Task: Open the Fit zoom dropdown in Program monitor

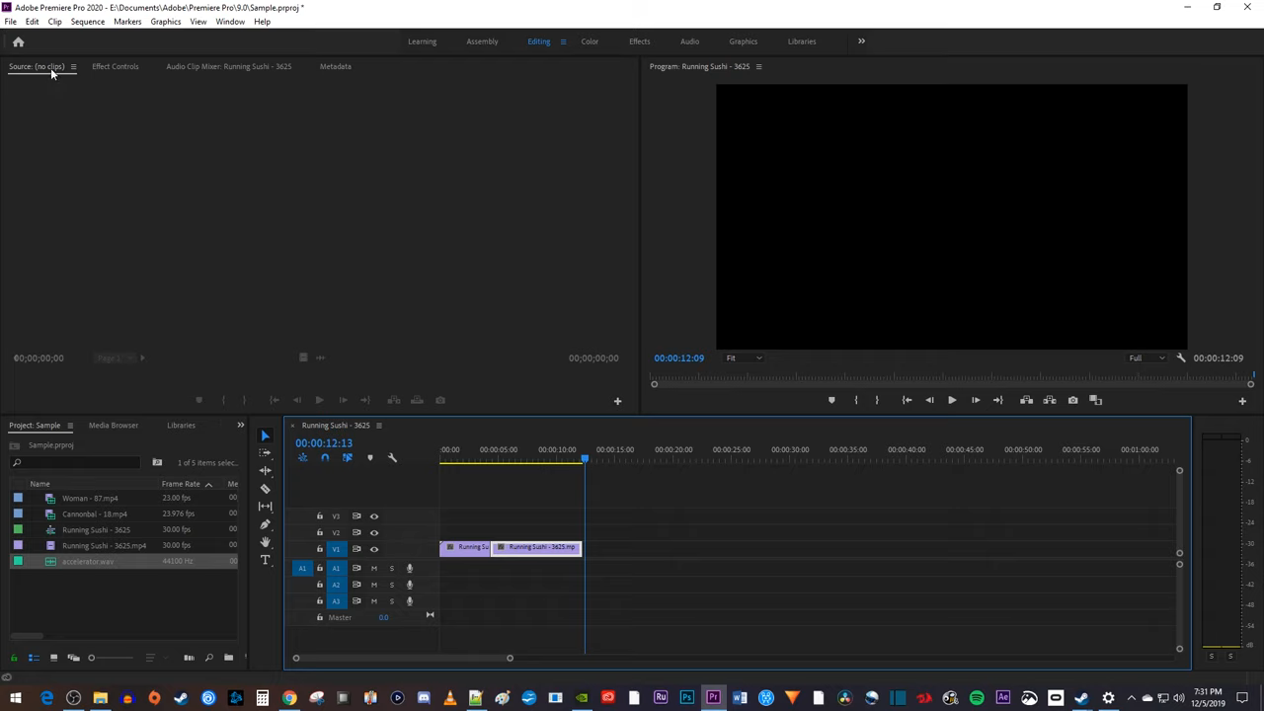Action: click(741, 357)
